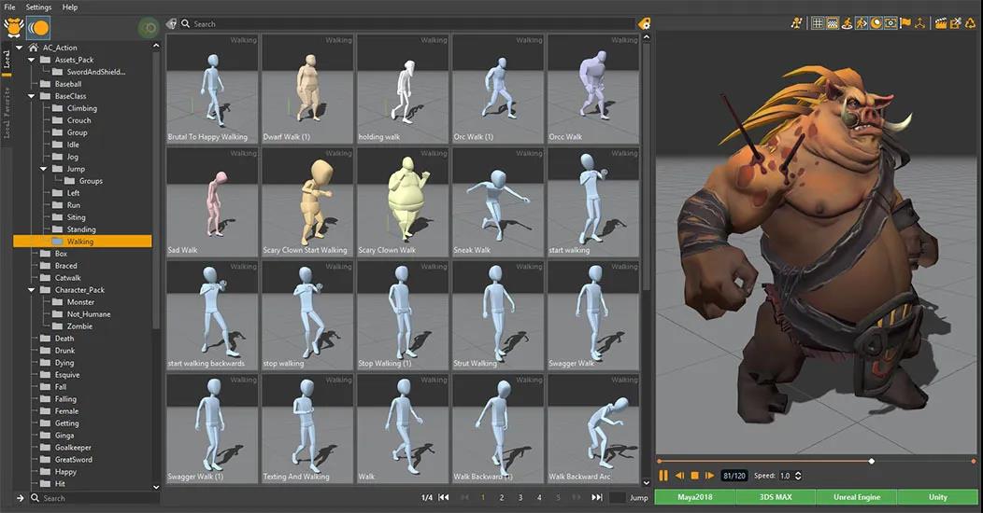This screenshot has height=513, width=983.
Task: Collapse the Character_Pack folder
Action: (x=32, y=290)
